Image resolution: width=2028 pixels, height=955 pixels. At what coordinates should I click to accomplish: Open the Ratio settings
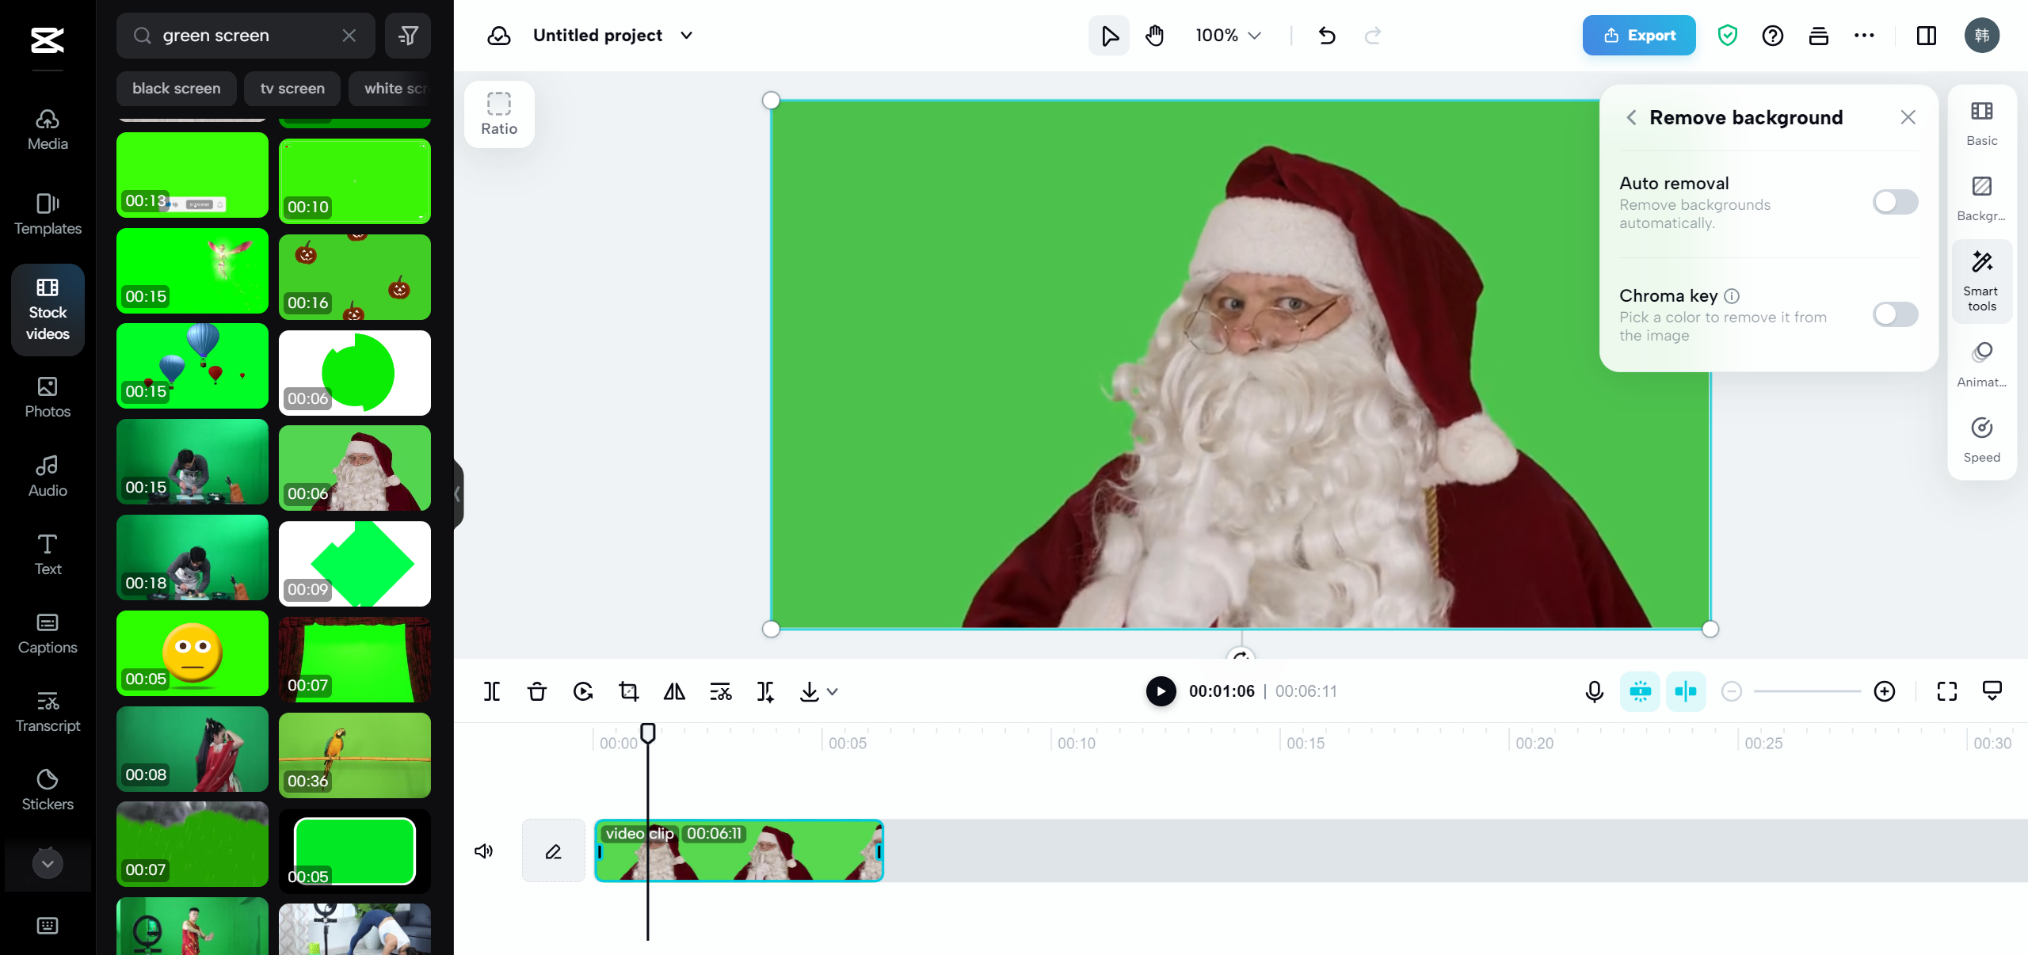498,113
